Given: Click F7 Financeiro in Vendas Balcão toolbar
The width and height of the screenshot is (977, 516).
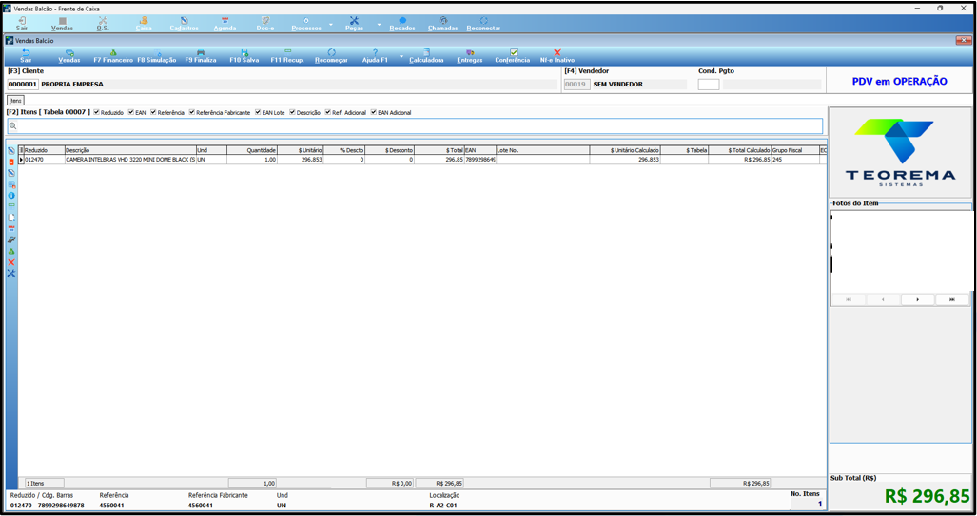Looking at the screenshot, I should tap(113, 57).
